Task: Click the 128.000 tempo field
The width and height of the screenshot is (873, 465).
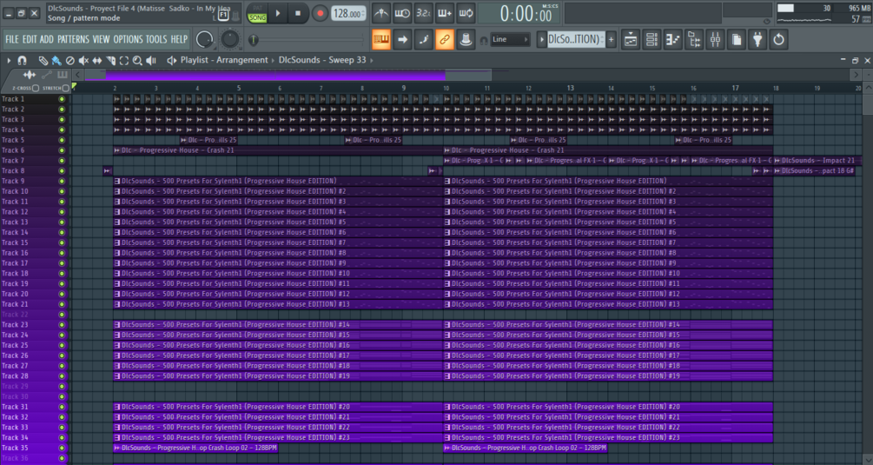Action: coord(348,13)
